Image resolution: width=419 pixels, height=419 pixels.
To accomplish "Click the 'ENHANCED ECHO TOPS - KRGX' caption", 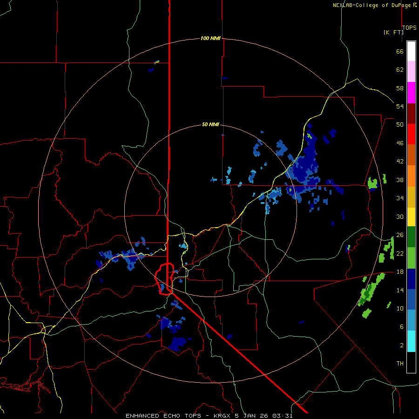I will pos(178,416).
